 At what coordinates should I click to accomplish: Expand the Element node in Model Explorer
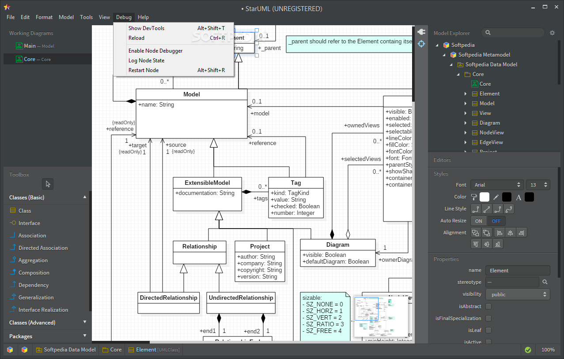[466, 94]
